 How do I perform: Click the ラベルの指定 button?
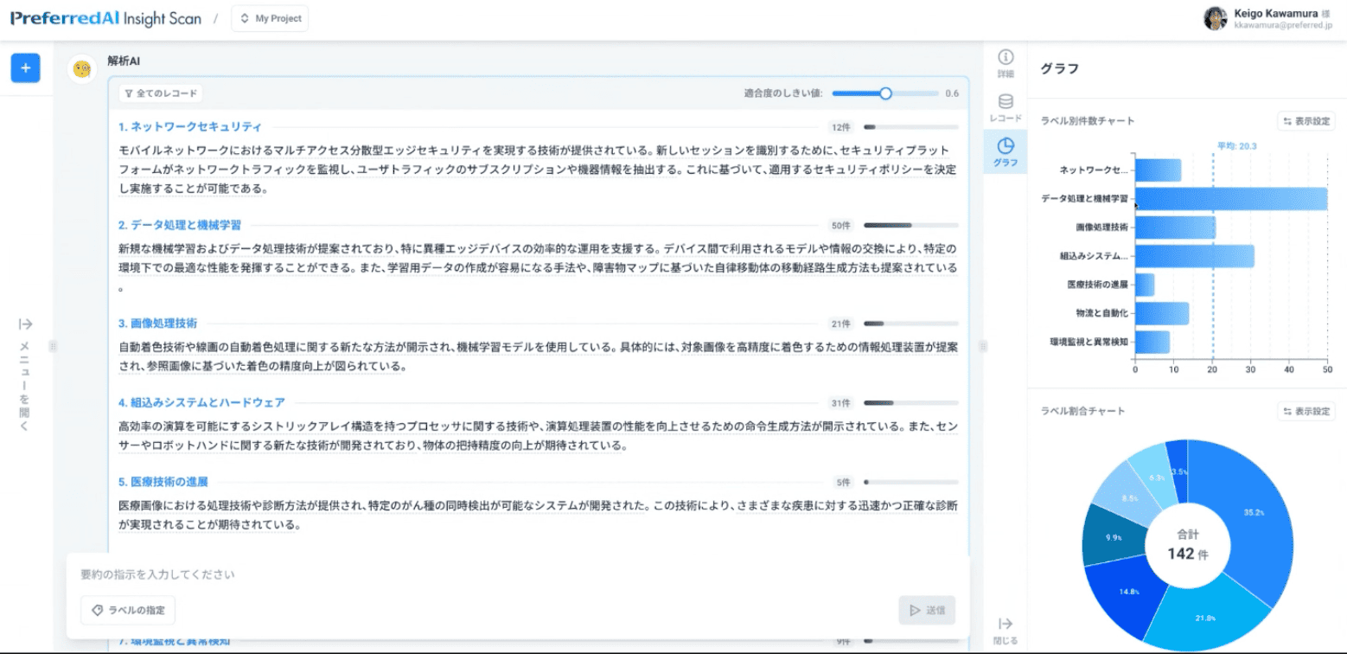pos(128,610)
